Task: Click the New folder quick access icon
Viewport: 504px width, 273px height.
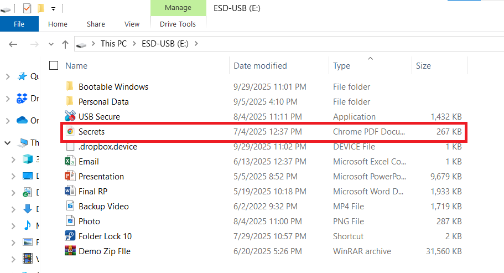Action: coord(41,8)
